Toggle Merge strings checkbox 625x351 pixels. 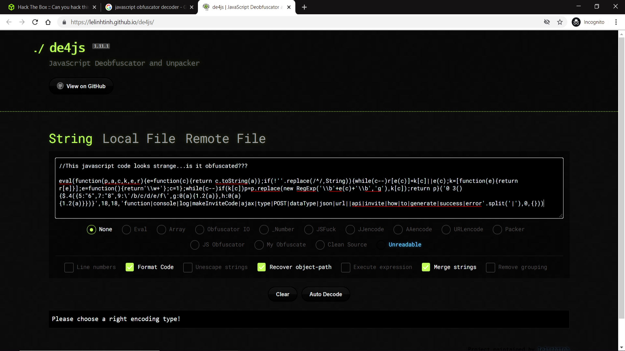click(426, 267)
